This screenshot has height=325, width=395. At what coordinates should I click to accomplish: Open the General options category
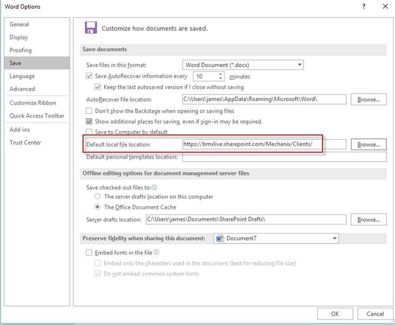(37, 24)
